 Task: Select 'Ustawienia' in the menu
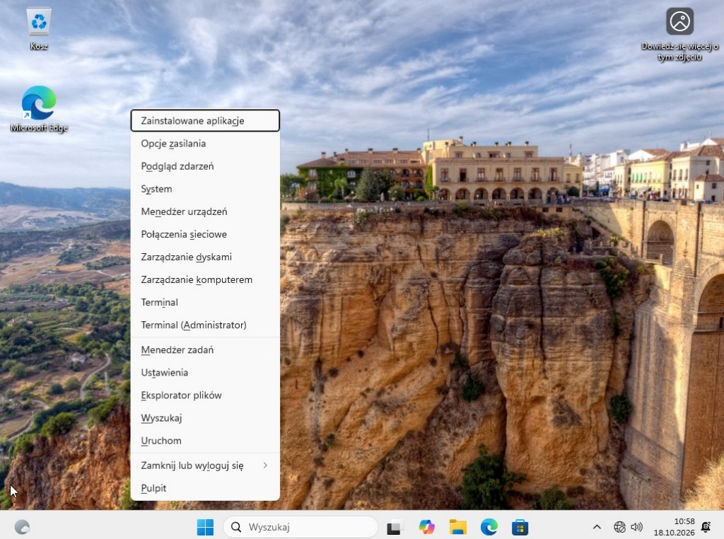click(205, 372)
